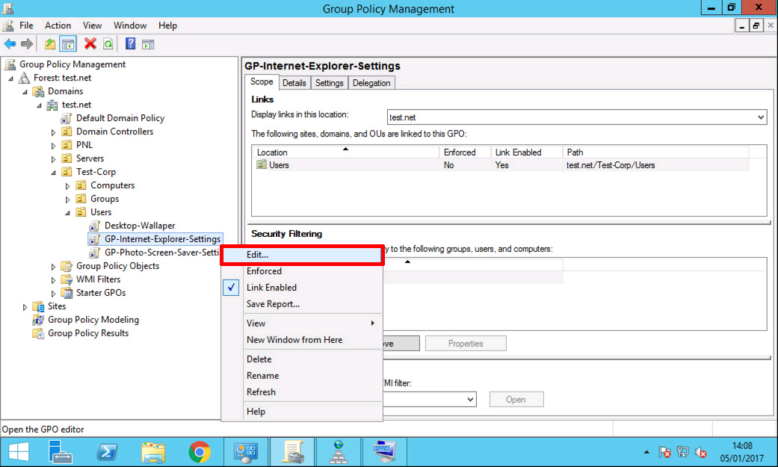Expand the Domain Controllers OU
Viewport: 778px width, 467px height.
pos(54,132)
